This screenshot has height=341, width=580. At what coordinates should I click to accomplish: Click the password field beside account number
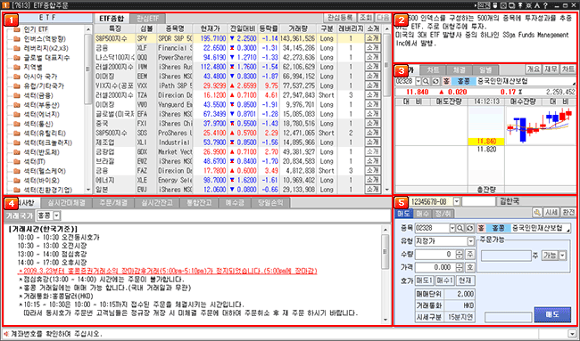pyautogui.click(x=478, y=201)
